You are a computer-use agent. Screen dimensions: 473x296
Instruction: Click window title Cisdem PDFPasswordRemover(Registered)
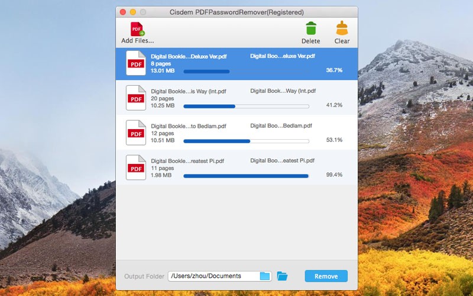point(237,12)
